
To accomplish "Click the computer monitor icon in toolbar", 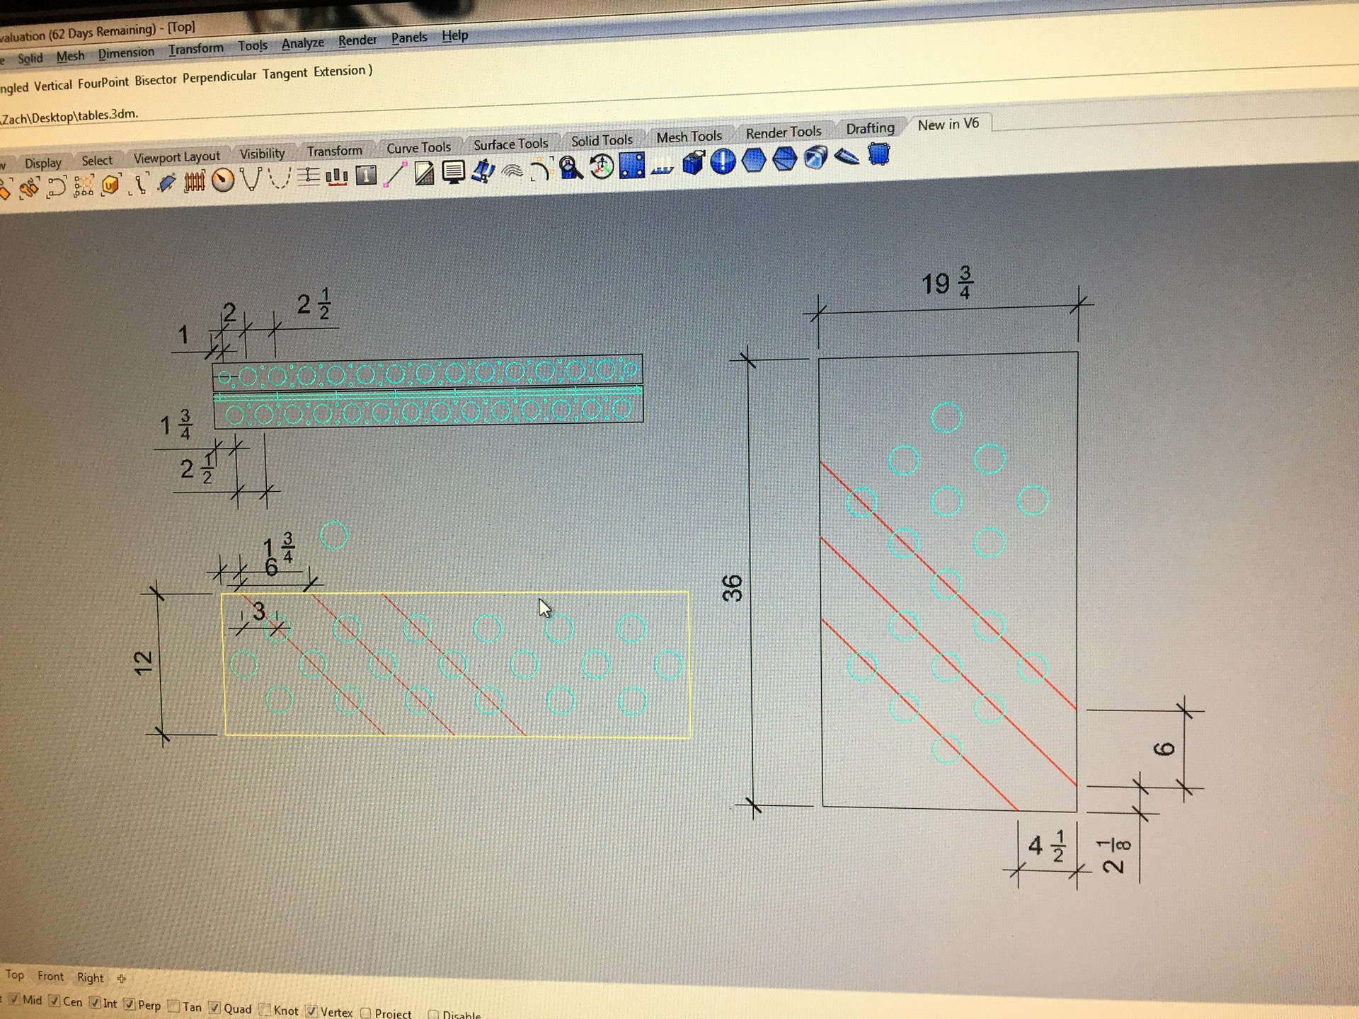I will [x=453, y=172].
